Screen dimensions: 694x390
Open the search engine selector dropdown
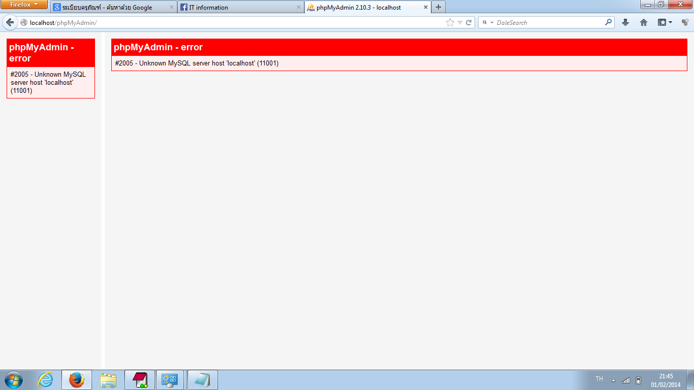click(x=487, y=22)
